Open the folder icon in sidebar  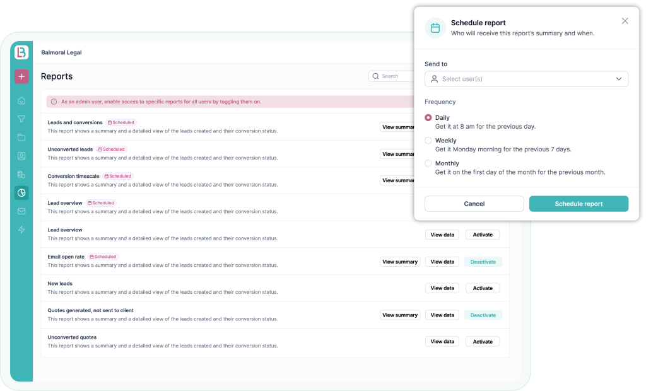[21, 137]
